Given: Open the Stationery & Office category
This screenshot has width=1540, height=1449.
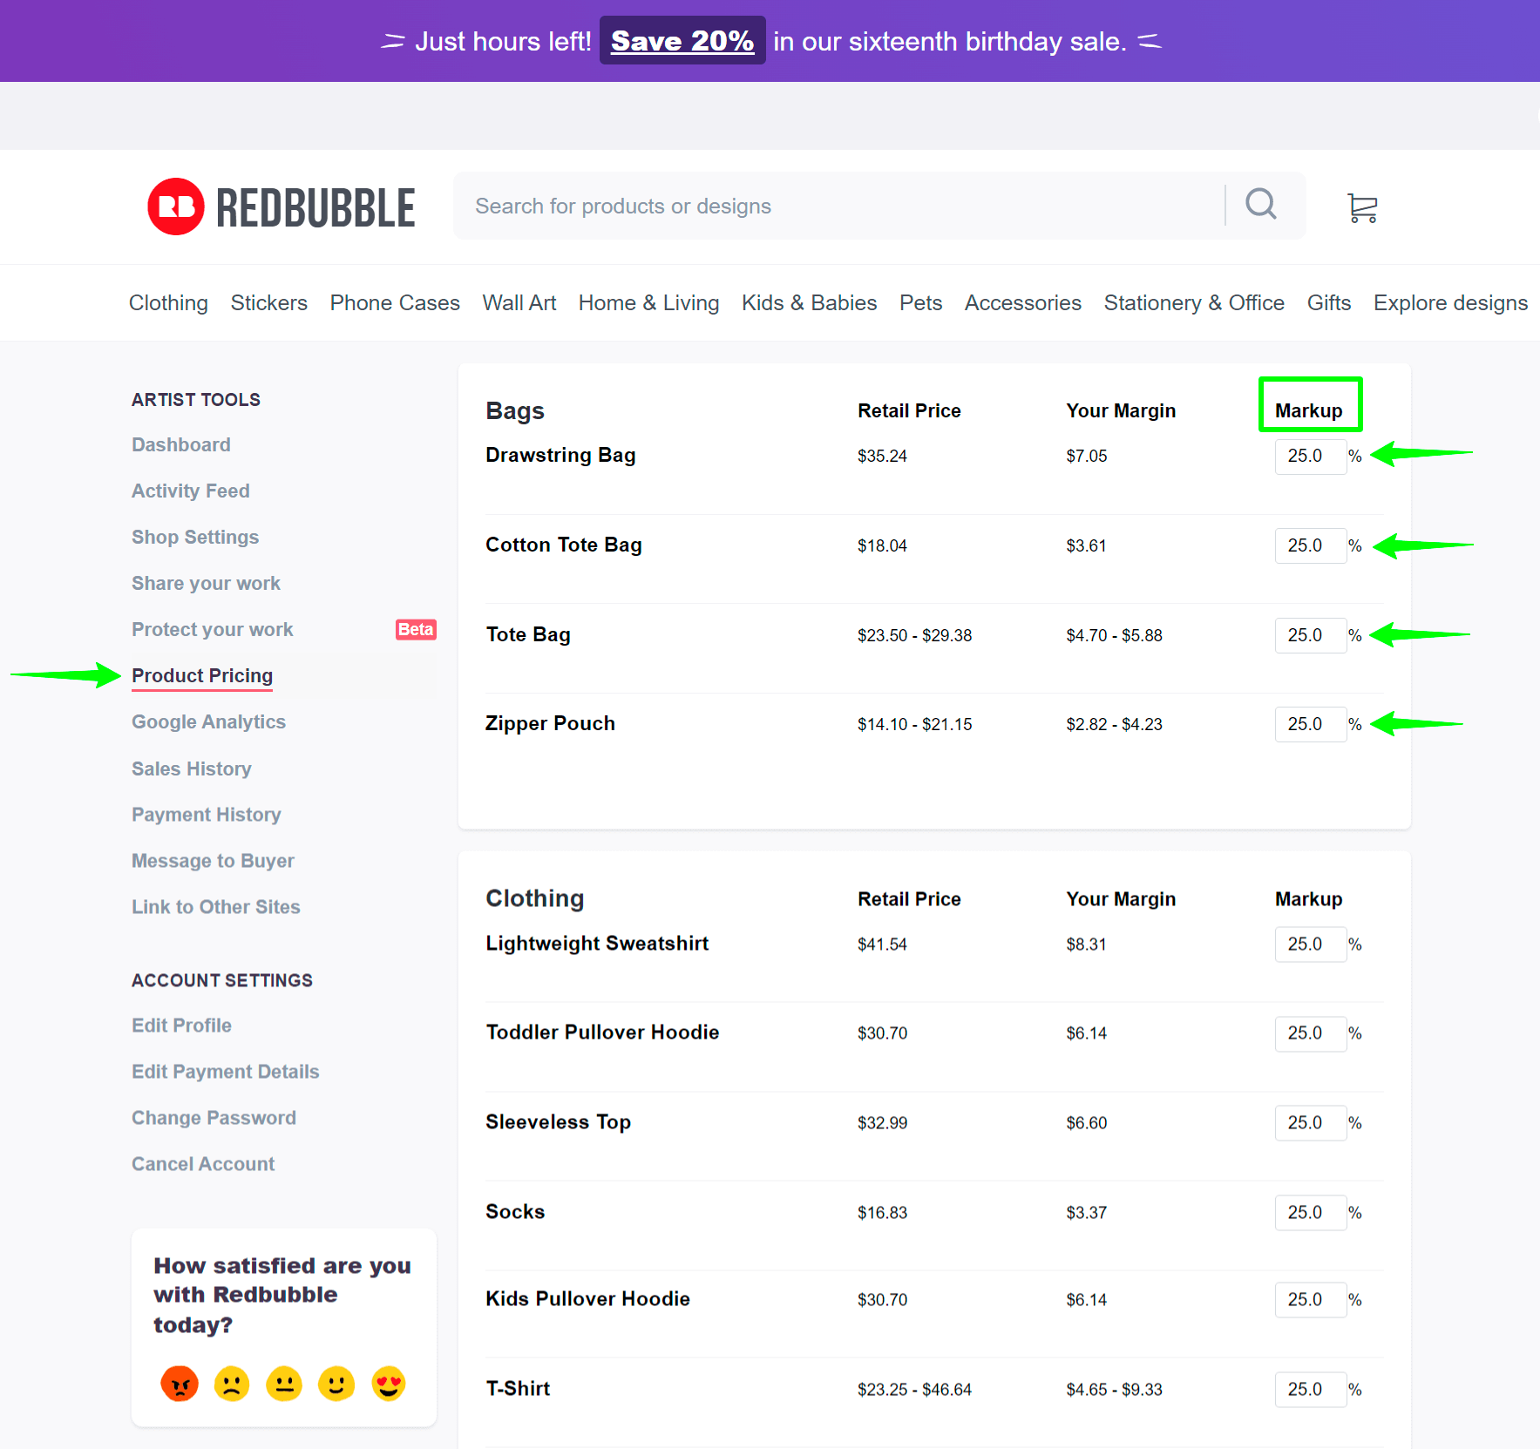Looking at the screenshot, I should [x=1194, y=302].
